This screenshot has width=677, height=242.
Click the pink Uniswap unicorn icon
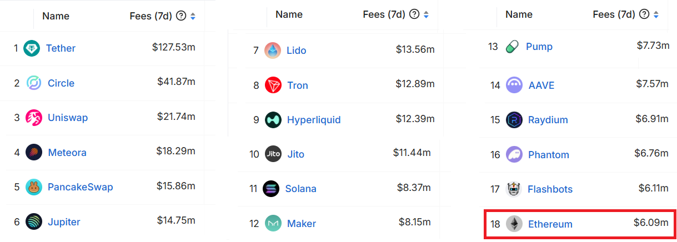click(x=34, y=118)
